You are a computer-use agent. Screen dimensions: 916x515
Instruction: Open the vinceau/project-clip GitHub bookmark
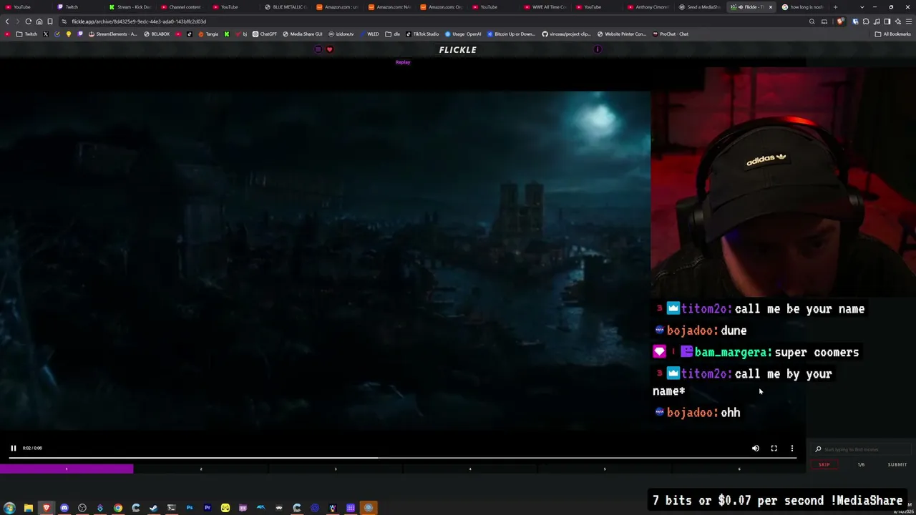coord(566,34)
